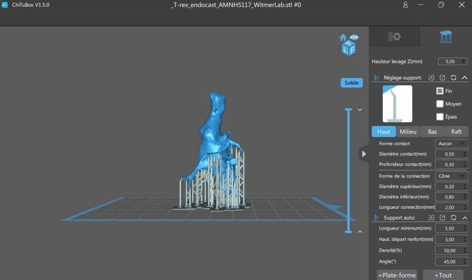Open the print settings tab icon
Viewport: 472px width, 280px height.
click(x=394, y=37)
